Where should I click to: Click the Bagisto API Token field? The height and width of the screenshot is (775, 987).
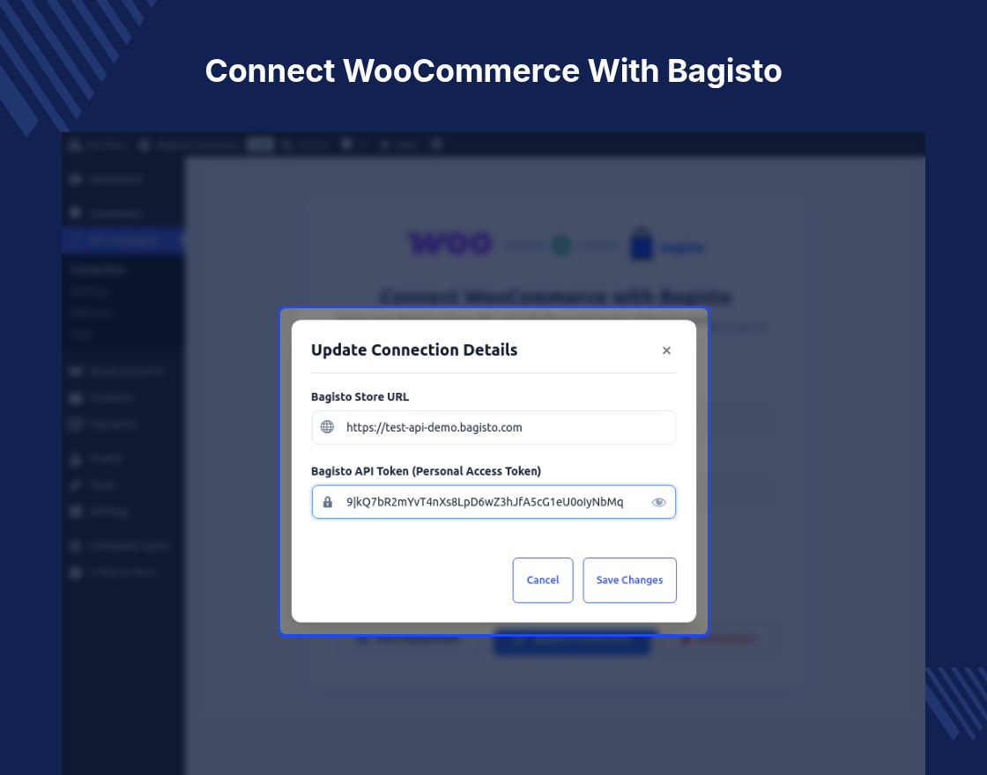click(493, 502)
